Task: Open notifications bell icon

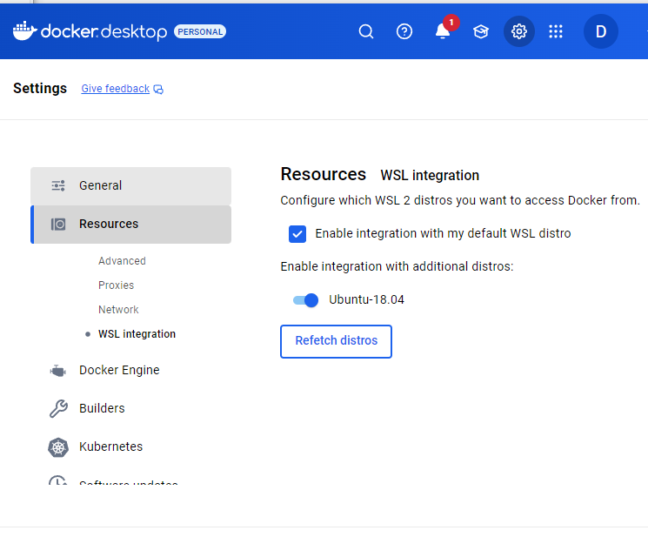Action: [x=443, y=31]
